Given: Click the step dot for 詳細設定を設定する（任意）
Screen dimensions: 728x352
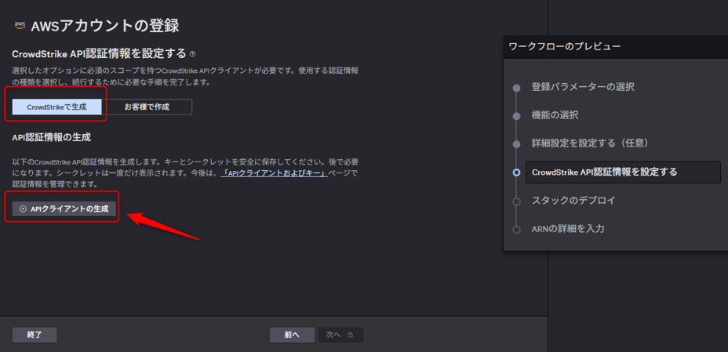Looking at the screenshot, I should [516, 144].
